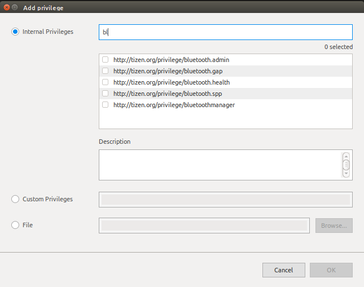This screenshot has height=287, width=364.
Task: Enable the bluetooth.gap privilege checkbox
Action: (106, 71)
